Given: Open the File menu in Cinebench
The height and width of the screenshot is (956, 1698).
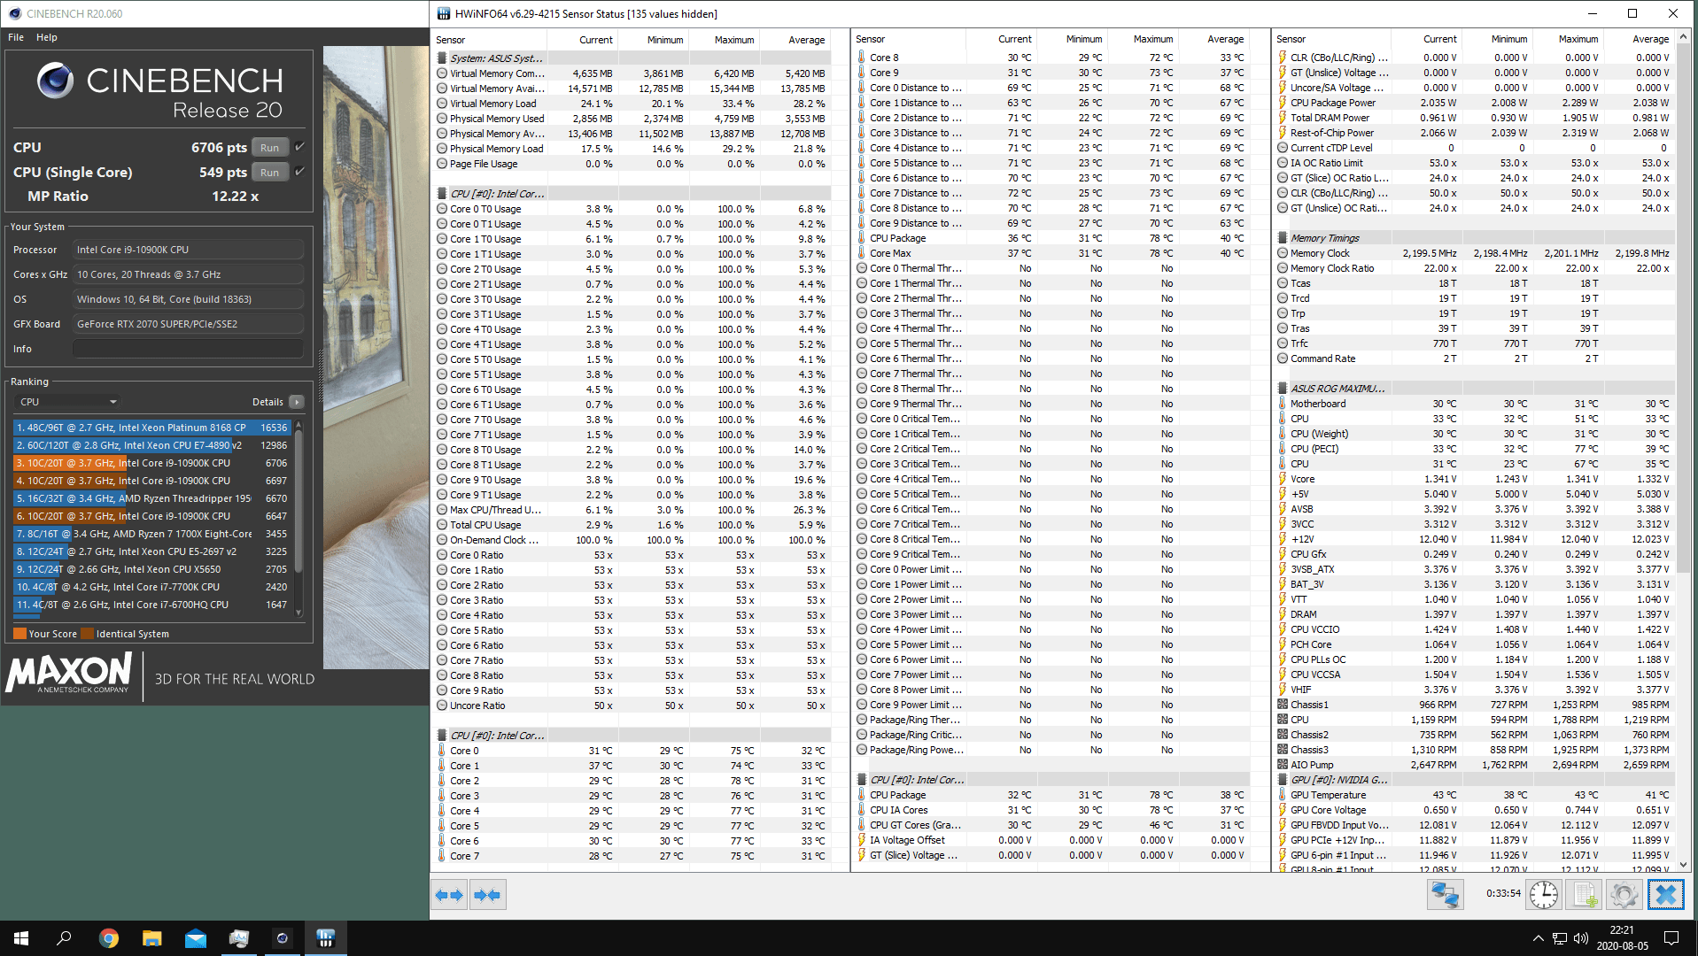Looking at the screenshot, I should (16, 37).
